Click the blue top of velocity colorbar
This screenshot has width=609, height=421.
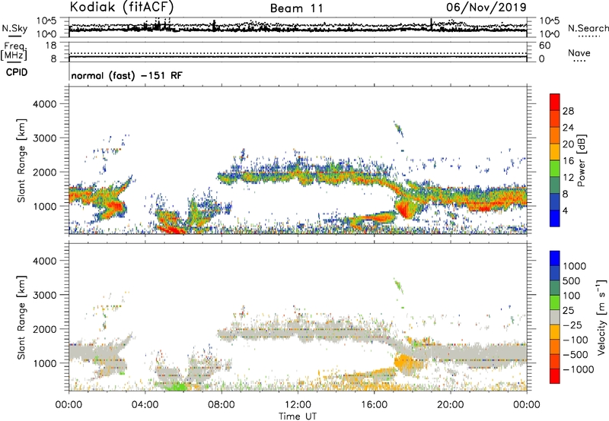(555, 258)
